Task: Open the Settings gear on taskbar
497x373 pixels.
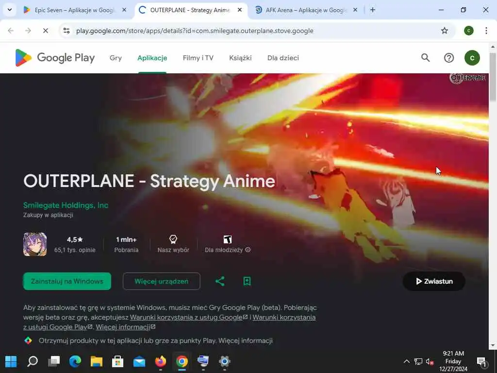Action: pyautogui.click(x=224, y=361)
